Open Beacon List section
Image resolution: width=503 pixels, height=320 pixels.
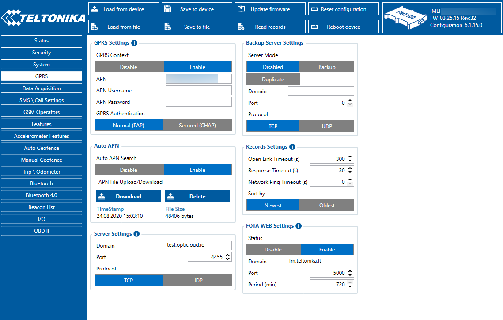click(42, 207)
